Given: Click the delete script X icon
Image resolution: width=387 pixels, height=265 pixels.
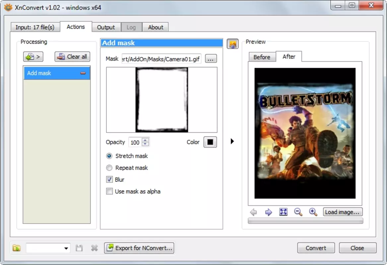Looking at the screenshot, I should (x=94, y=248).
